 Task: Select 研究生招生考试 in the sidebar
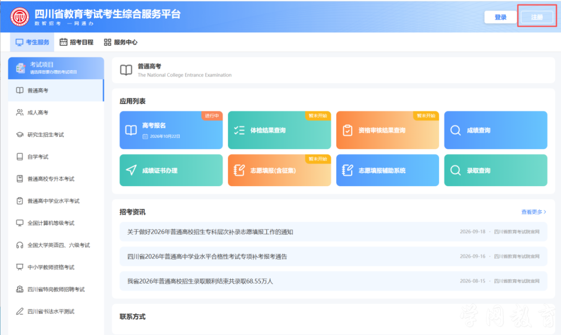pyautogui.click(x=56, y=135)
